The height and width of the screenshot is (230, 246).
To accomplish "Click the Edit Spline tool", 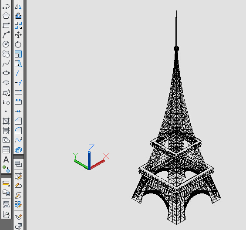I will (x=18, y=195).
